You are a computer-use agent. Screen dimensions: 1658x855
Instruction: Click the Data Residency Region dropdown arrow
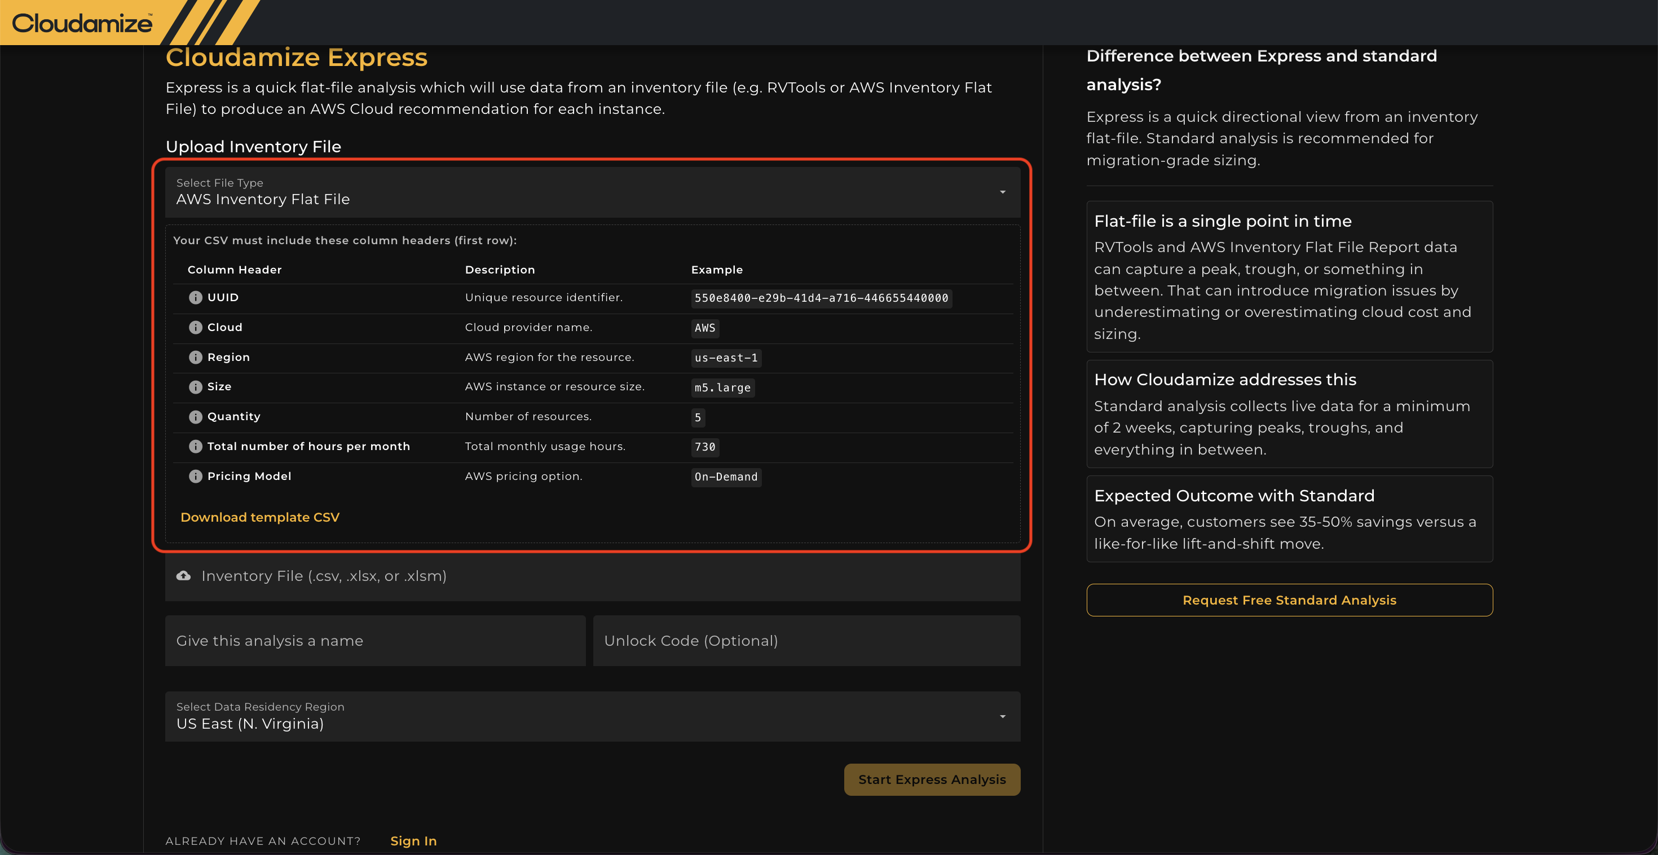pos(1003,717)
